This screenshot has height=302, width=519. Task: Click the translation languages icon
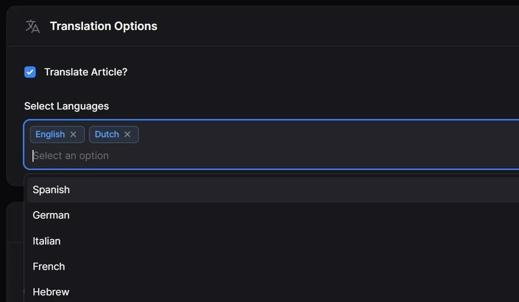click(32, 26)
